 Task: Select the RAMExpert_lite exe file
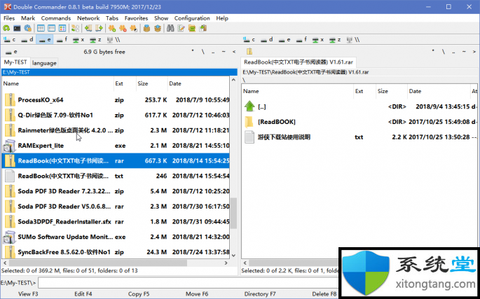(116, 146)
